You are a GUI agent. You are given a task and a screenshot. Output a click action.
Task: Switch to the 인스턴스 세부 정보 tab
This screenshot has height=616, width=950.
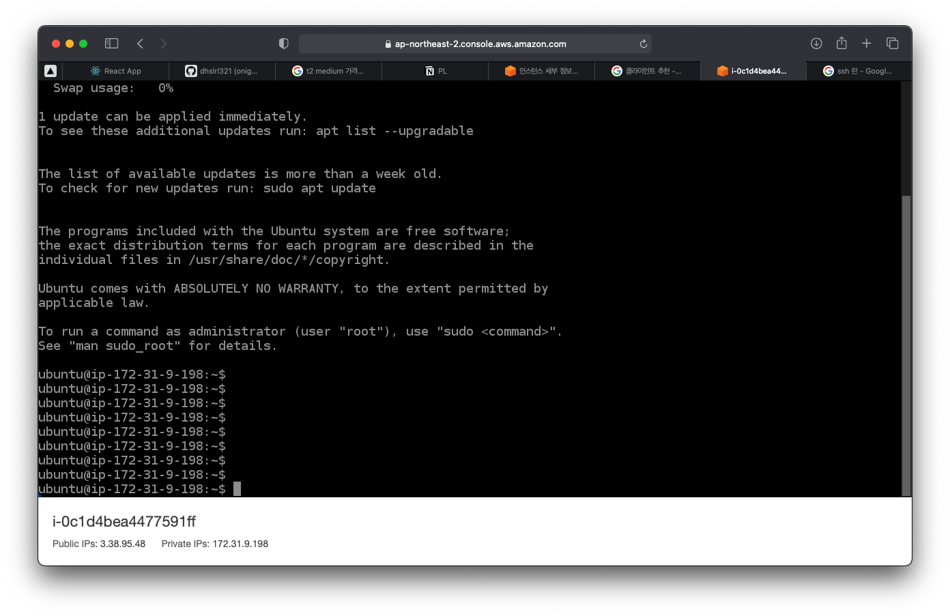click(x=542, y=71)
